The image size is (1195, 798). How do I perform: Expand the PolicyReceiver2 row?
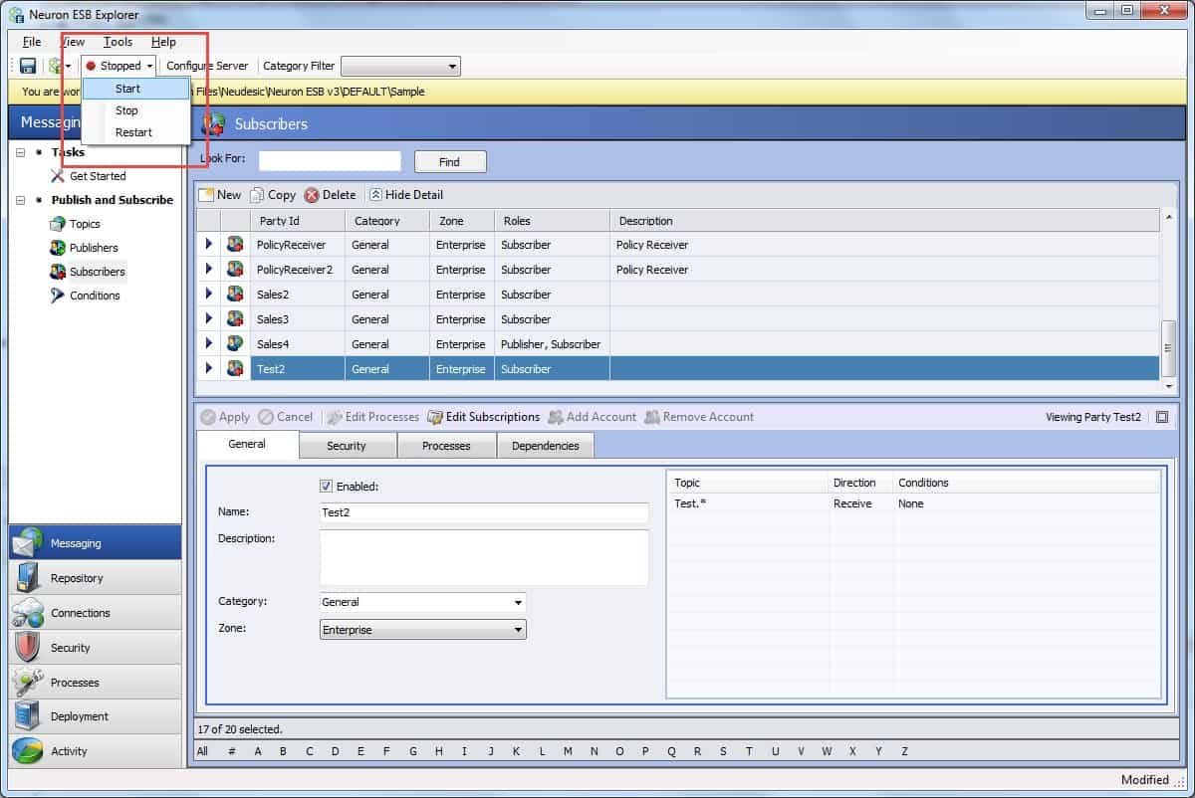(209, 269)
